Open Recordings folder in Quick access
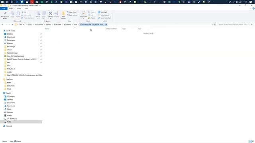The image size is (255, 143). click(11, 46)
